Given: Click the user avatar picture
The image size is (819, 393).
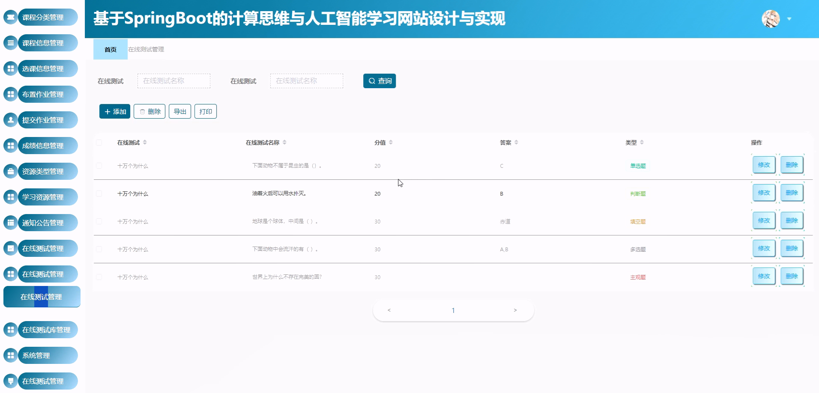Looking at the screenshot, I should tap(771, 19).
